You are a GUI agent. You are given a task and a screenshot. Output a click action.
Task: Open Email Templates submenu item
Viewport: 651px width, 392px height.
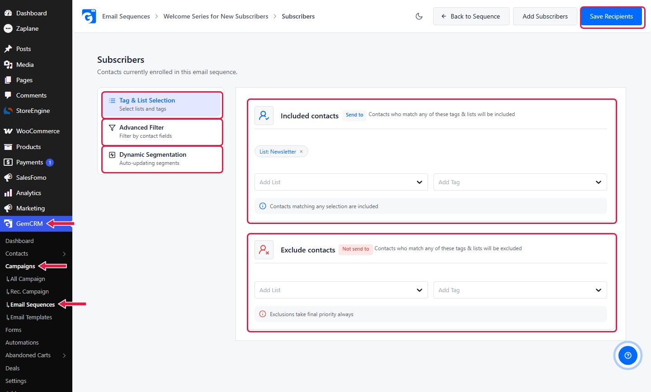(31, 317)
